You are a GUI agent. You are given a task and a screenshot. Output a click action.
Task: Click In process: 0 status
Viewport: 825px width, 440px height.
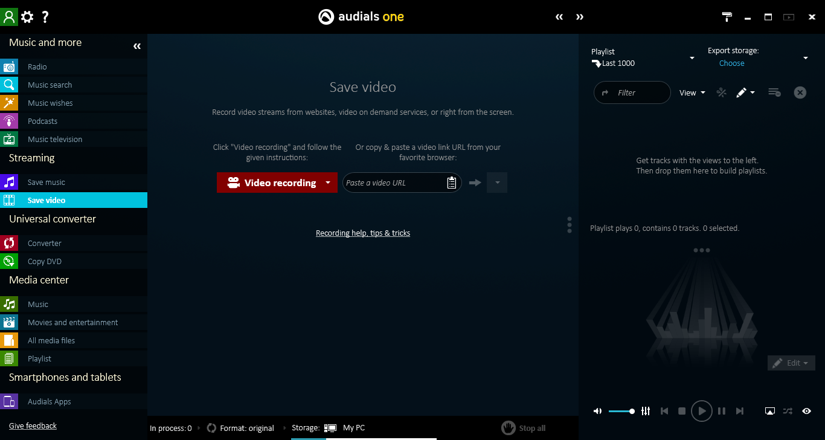[x=171, y=428]
